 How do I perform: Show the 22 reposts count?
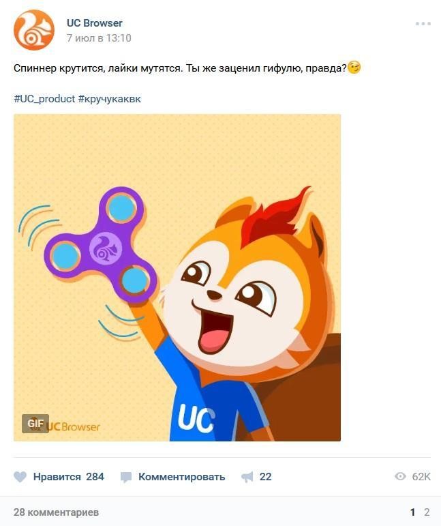click(265, 477)
